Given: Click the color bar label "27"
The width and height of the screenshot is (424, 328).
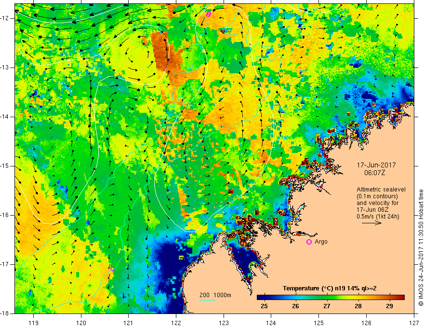Looking at the screenshot, I should click(327, 306).
